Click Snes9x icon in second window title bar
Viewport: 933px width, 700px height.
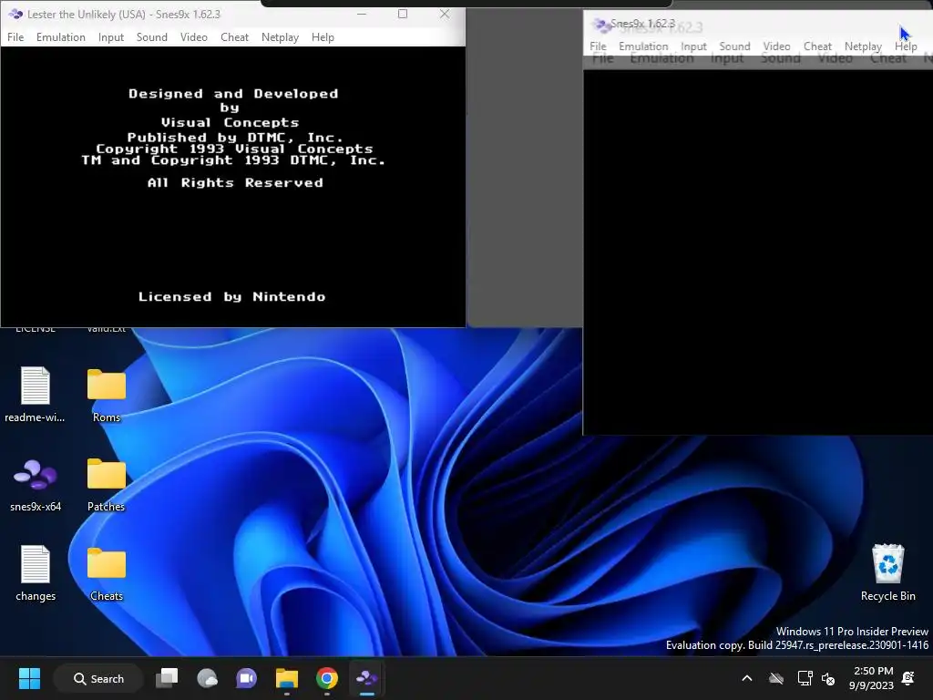(600, 25)
